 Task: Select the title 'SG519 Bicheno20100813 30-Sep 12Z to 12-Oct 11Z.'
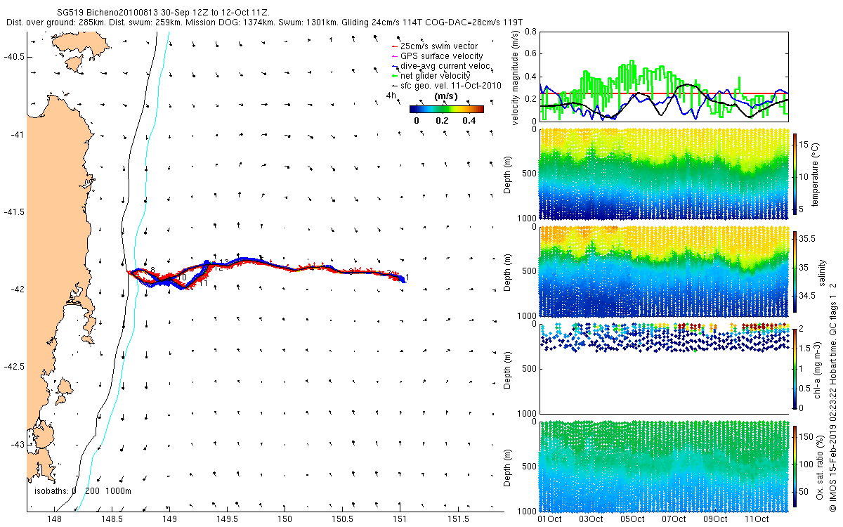coord(162,13)
